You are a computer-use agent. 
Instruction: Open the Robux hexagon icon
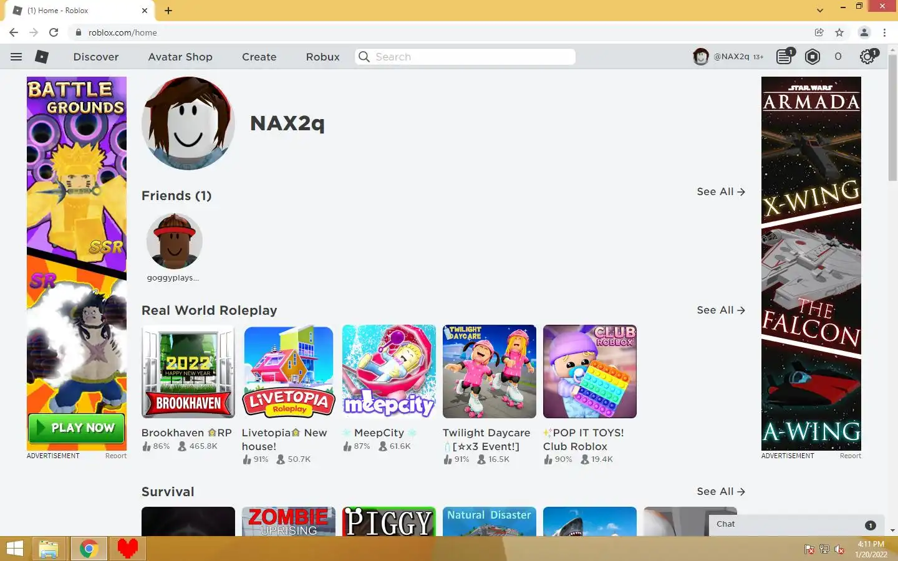click(813, 57)
